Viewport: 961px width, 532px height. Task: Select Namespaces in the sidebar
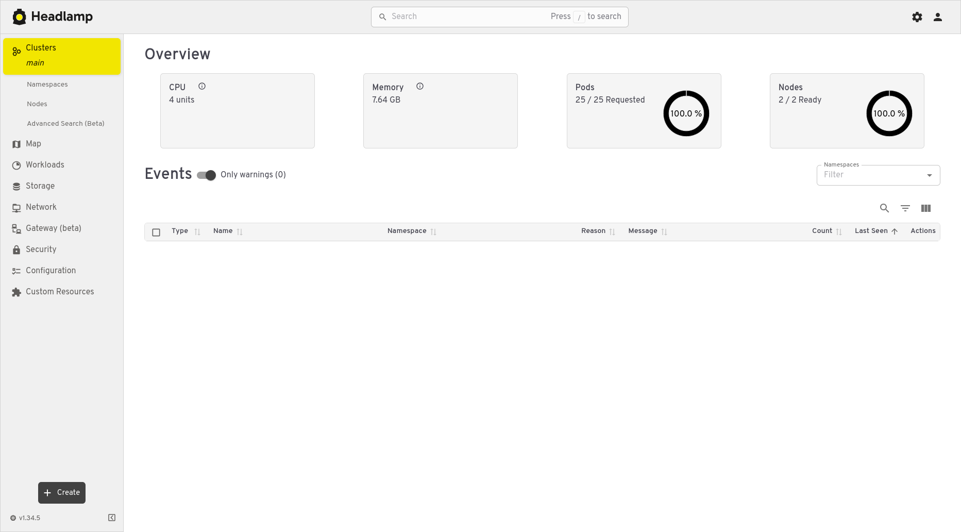point(47,84)
